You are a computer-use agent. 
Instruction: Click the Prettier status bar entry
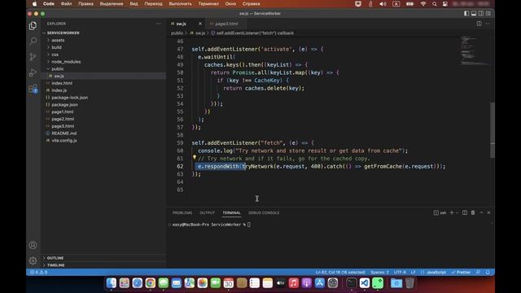(461, 272)
